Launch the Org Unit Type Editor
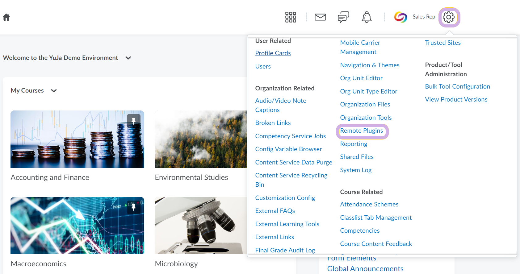This screenshot has height=274, width=520. pyautogui.click(x=369, y=91)
